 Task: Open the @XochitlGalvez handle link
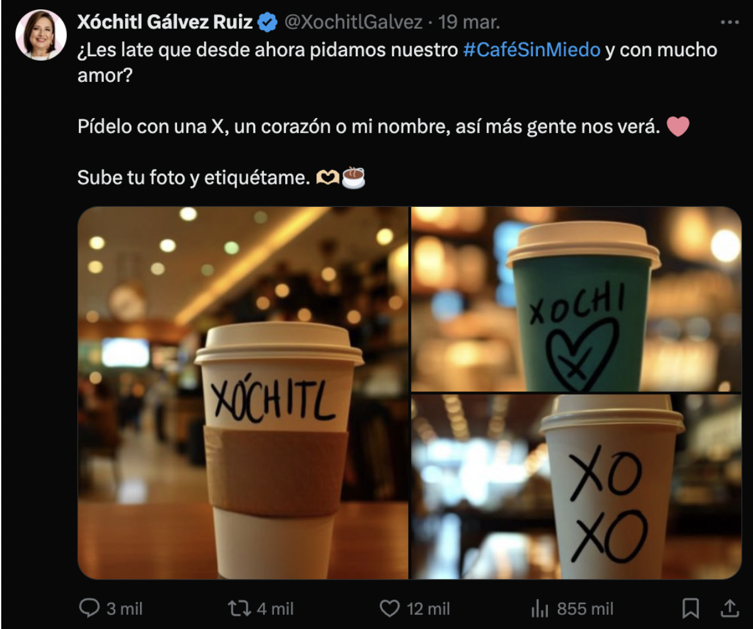(x=353, y=23)
